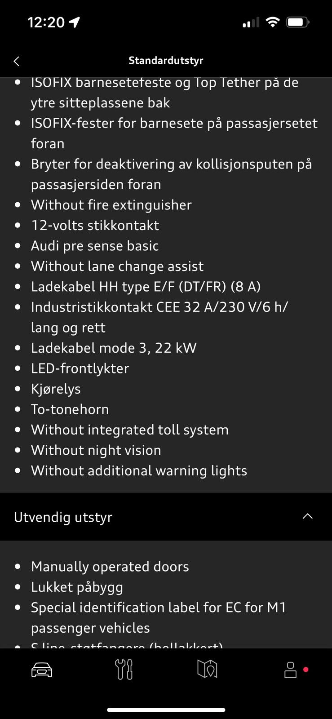Tap the Utvendig utstyr section header
332x719 pixels.
click(x=166, y=517)
